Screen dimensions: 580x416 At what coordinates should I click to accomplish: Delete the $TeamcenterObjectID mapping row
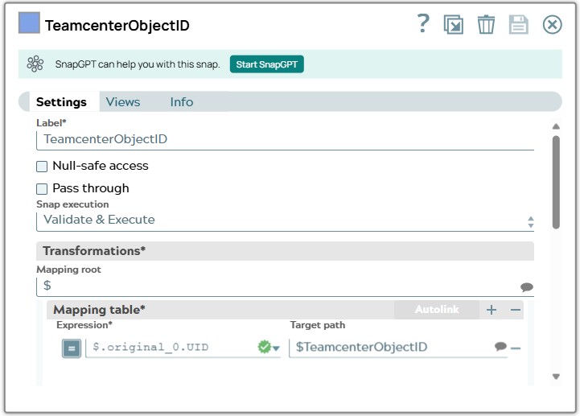(516, 348)
